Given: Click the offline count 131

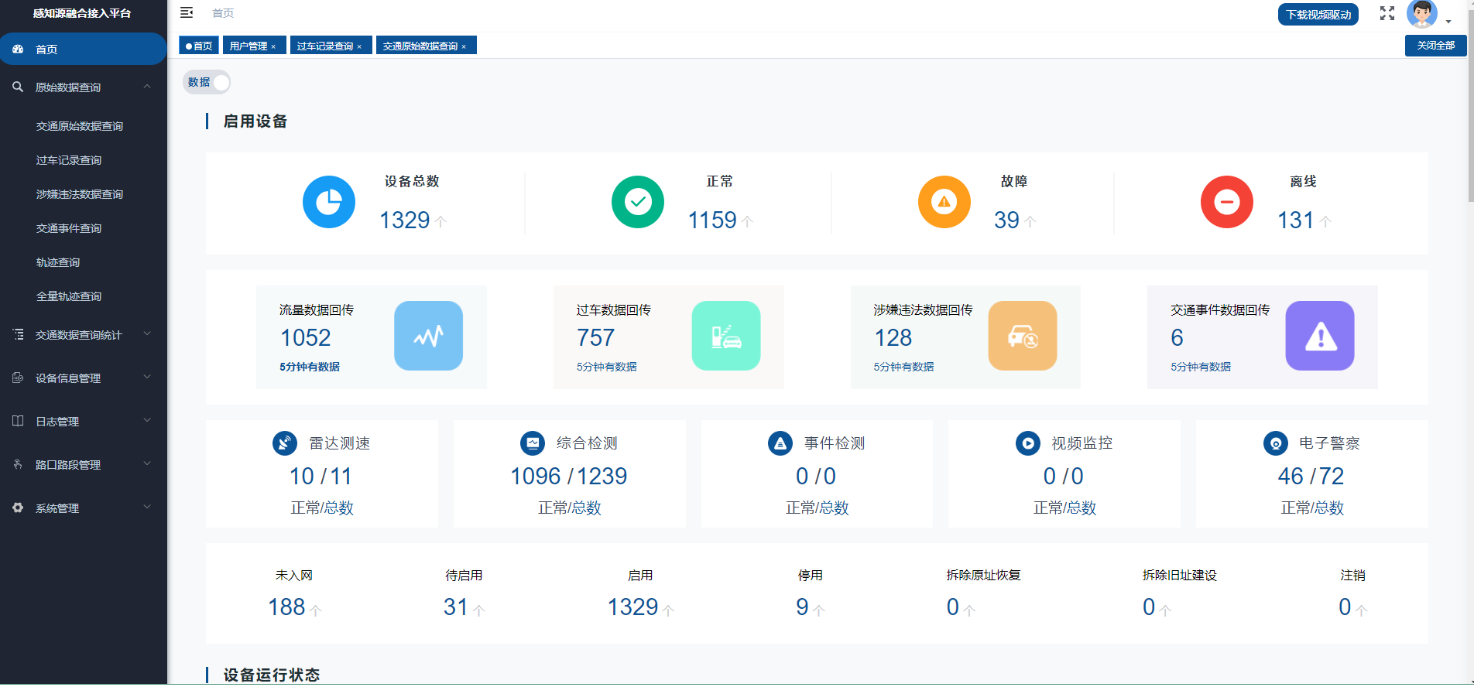Looking at the screenshot, I should click(1296, 220).
